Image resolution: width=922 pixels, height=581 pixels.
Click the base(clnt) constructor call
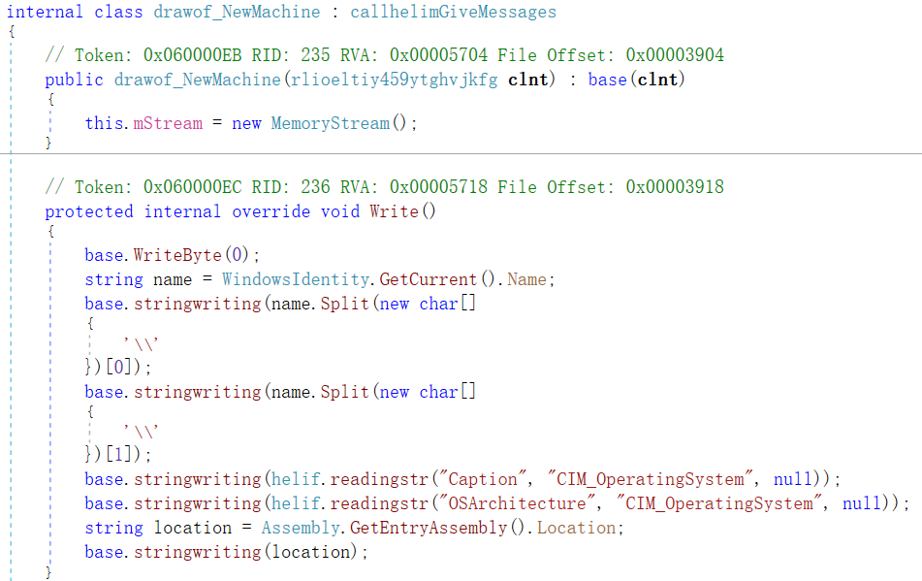pyautogui.click(x=637, y=80)
